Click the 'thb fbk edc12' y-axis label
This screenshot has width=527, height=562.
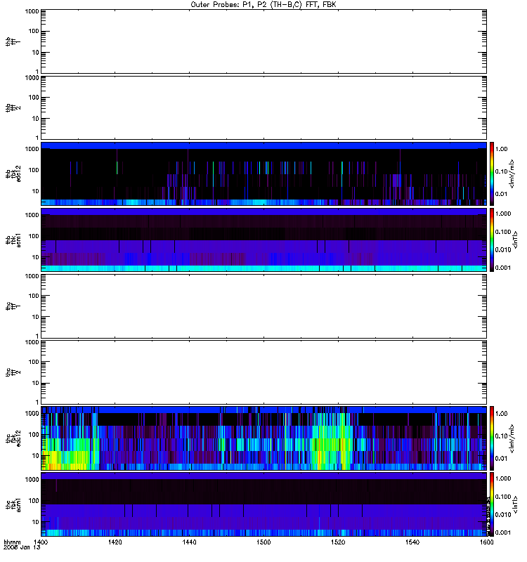point(13,174)
